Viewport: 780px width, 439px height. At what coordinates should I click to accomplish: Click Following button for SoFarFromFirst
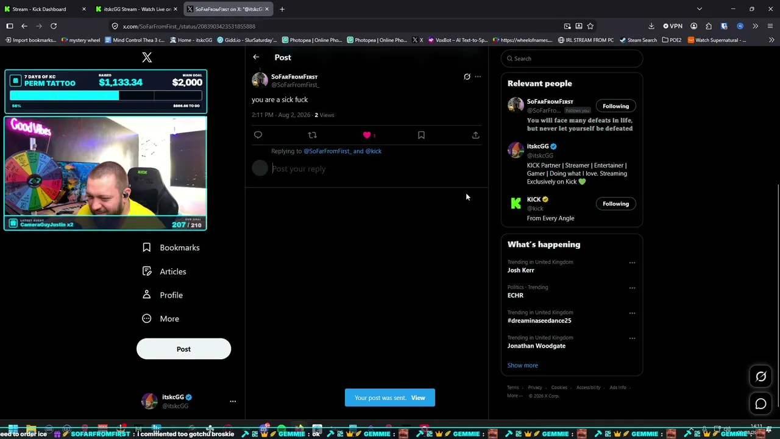pos(615,106)
